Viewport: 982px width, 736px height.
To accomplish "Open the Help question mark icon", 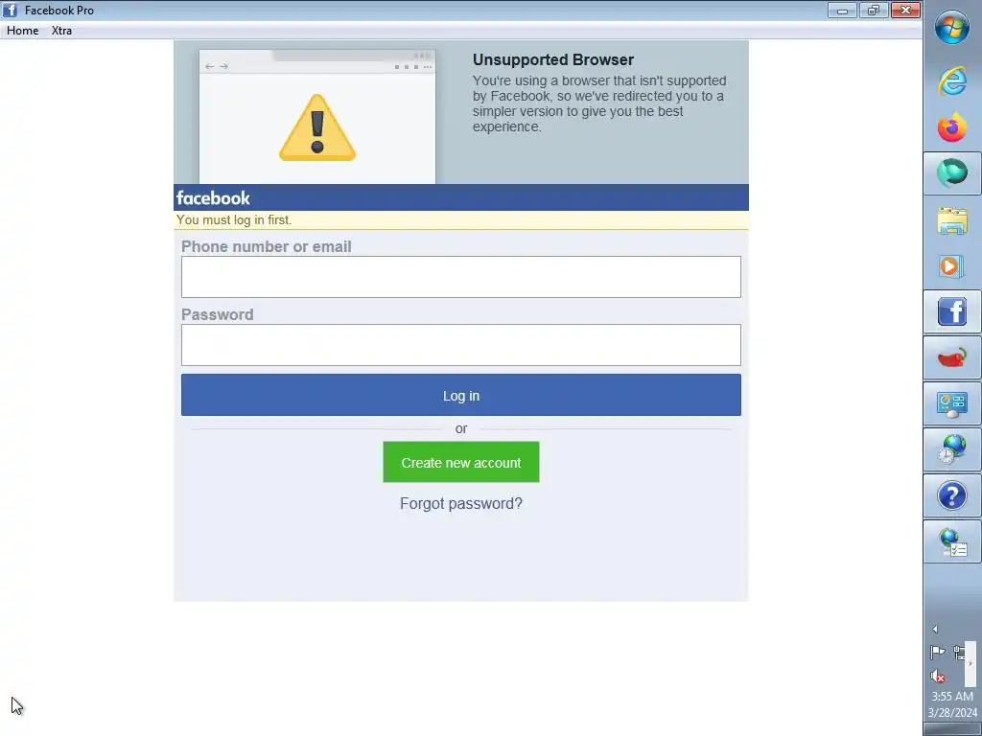I will coord(952,496).
